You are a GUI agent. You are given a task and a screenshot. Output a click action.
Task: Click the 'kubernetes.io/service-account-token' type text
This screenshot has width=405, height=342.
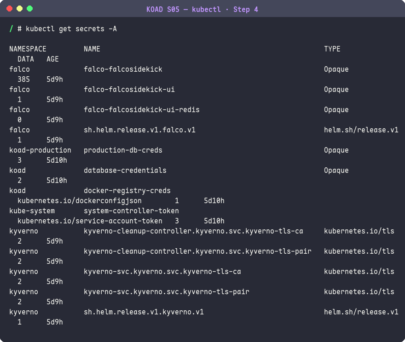[x=90, y=221]
